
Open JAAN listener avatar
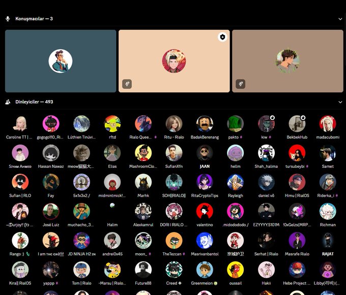pos(205,153)
